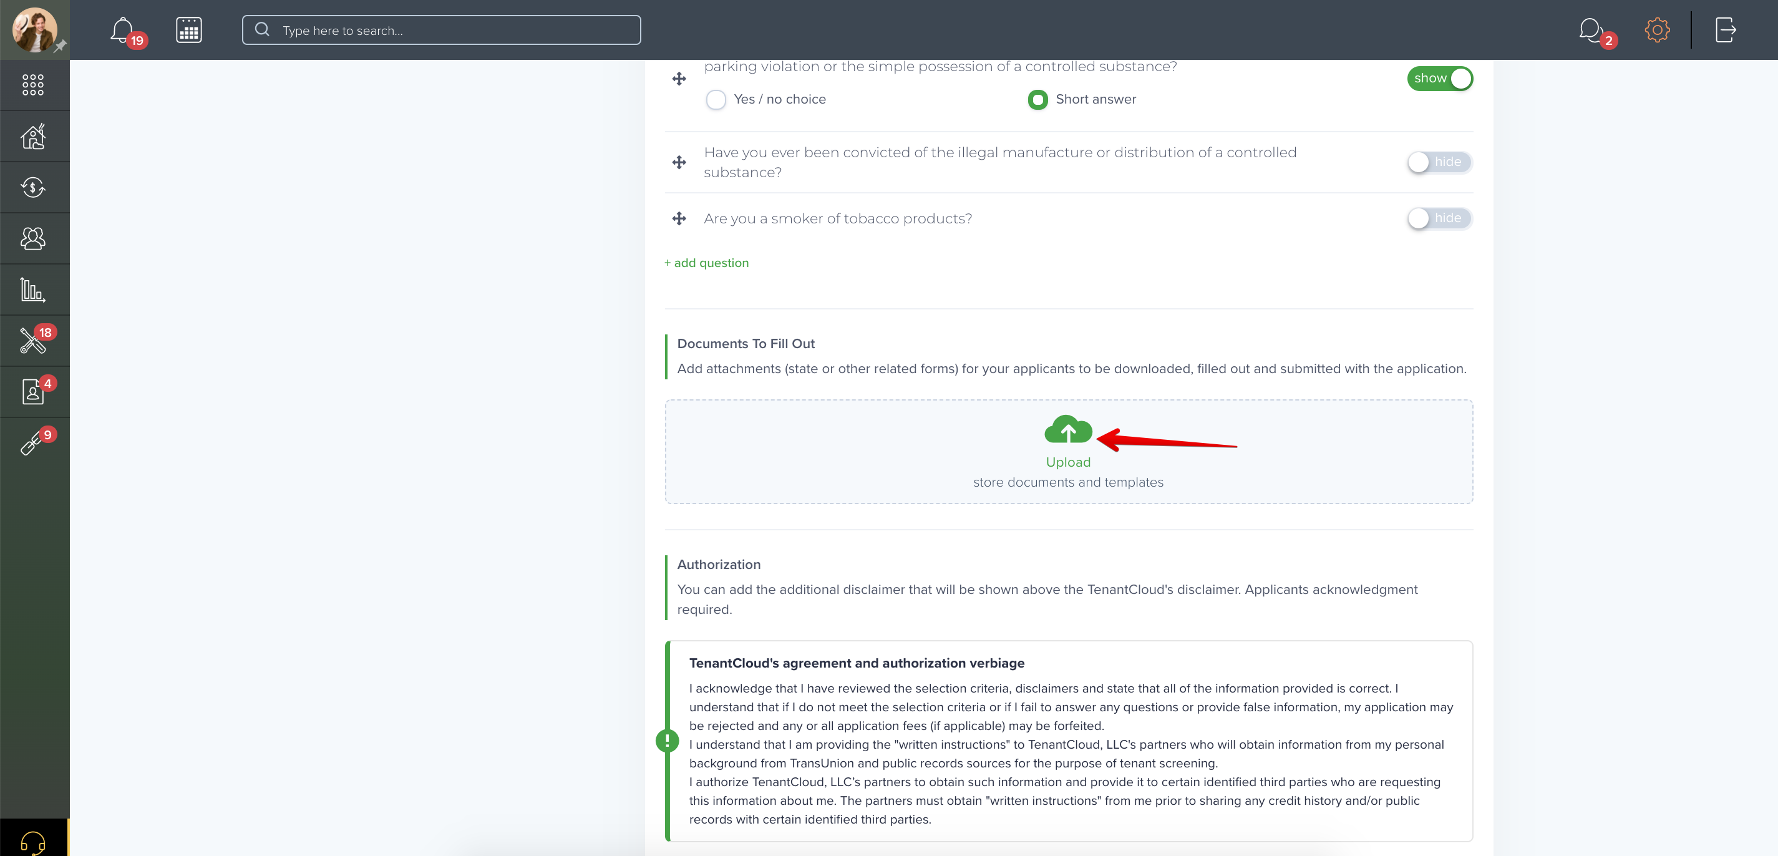Open the dashboard grid menu in sidebar
This screenshot has width=1778, height=856.
pos(33,85)
